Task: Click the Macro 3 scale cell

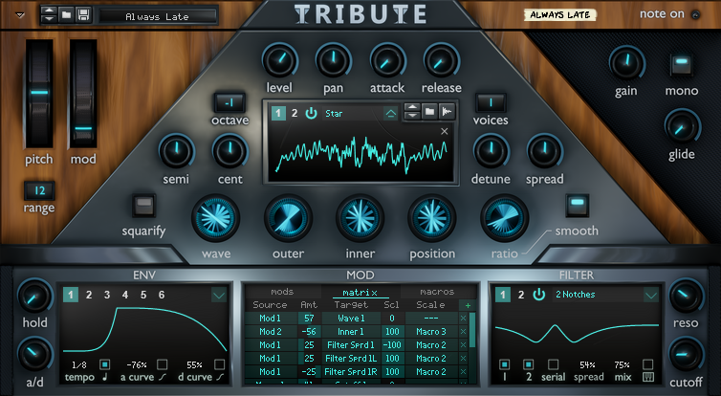Action: (x=431, y=332)
